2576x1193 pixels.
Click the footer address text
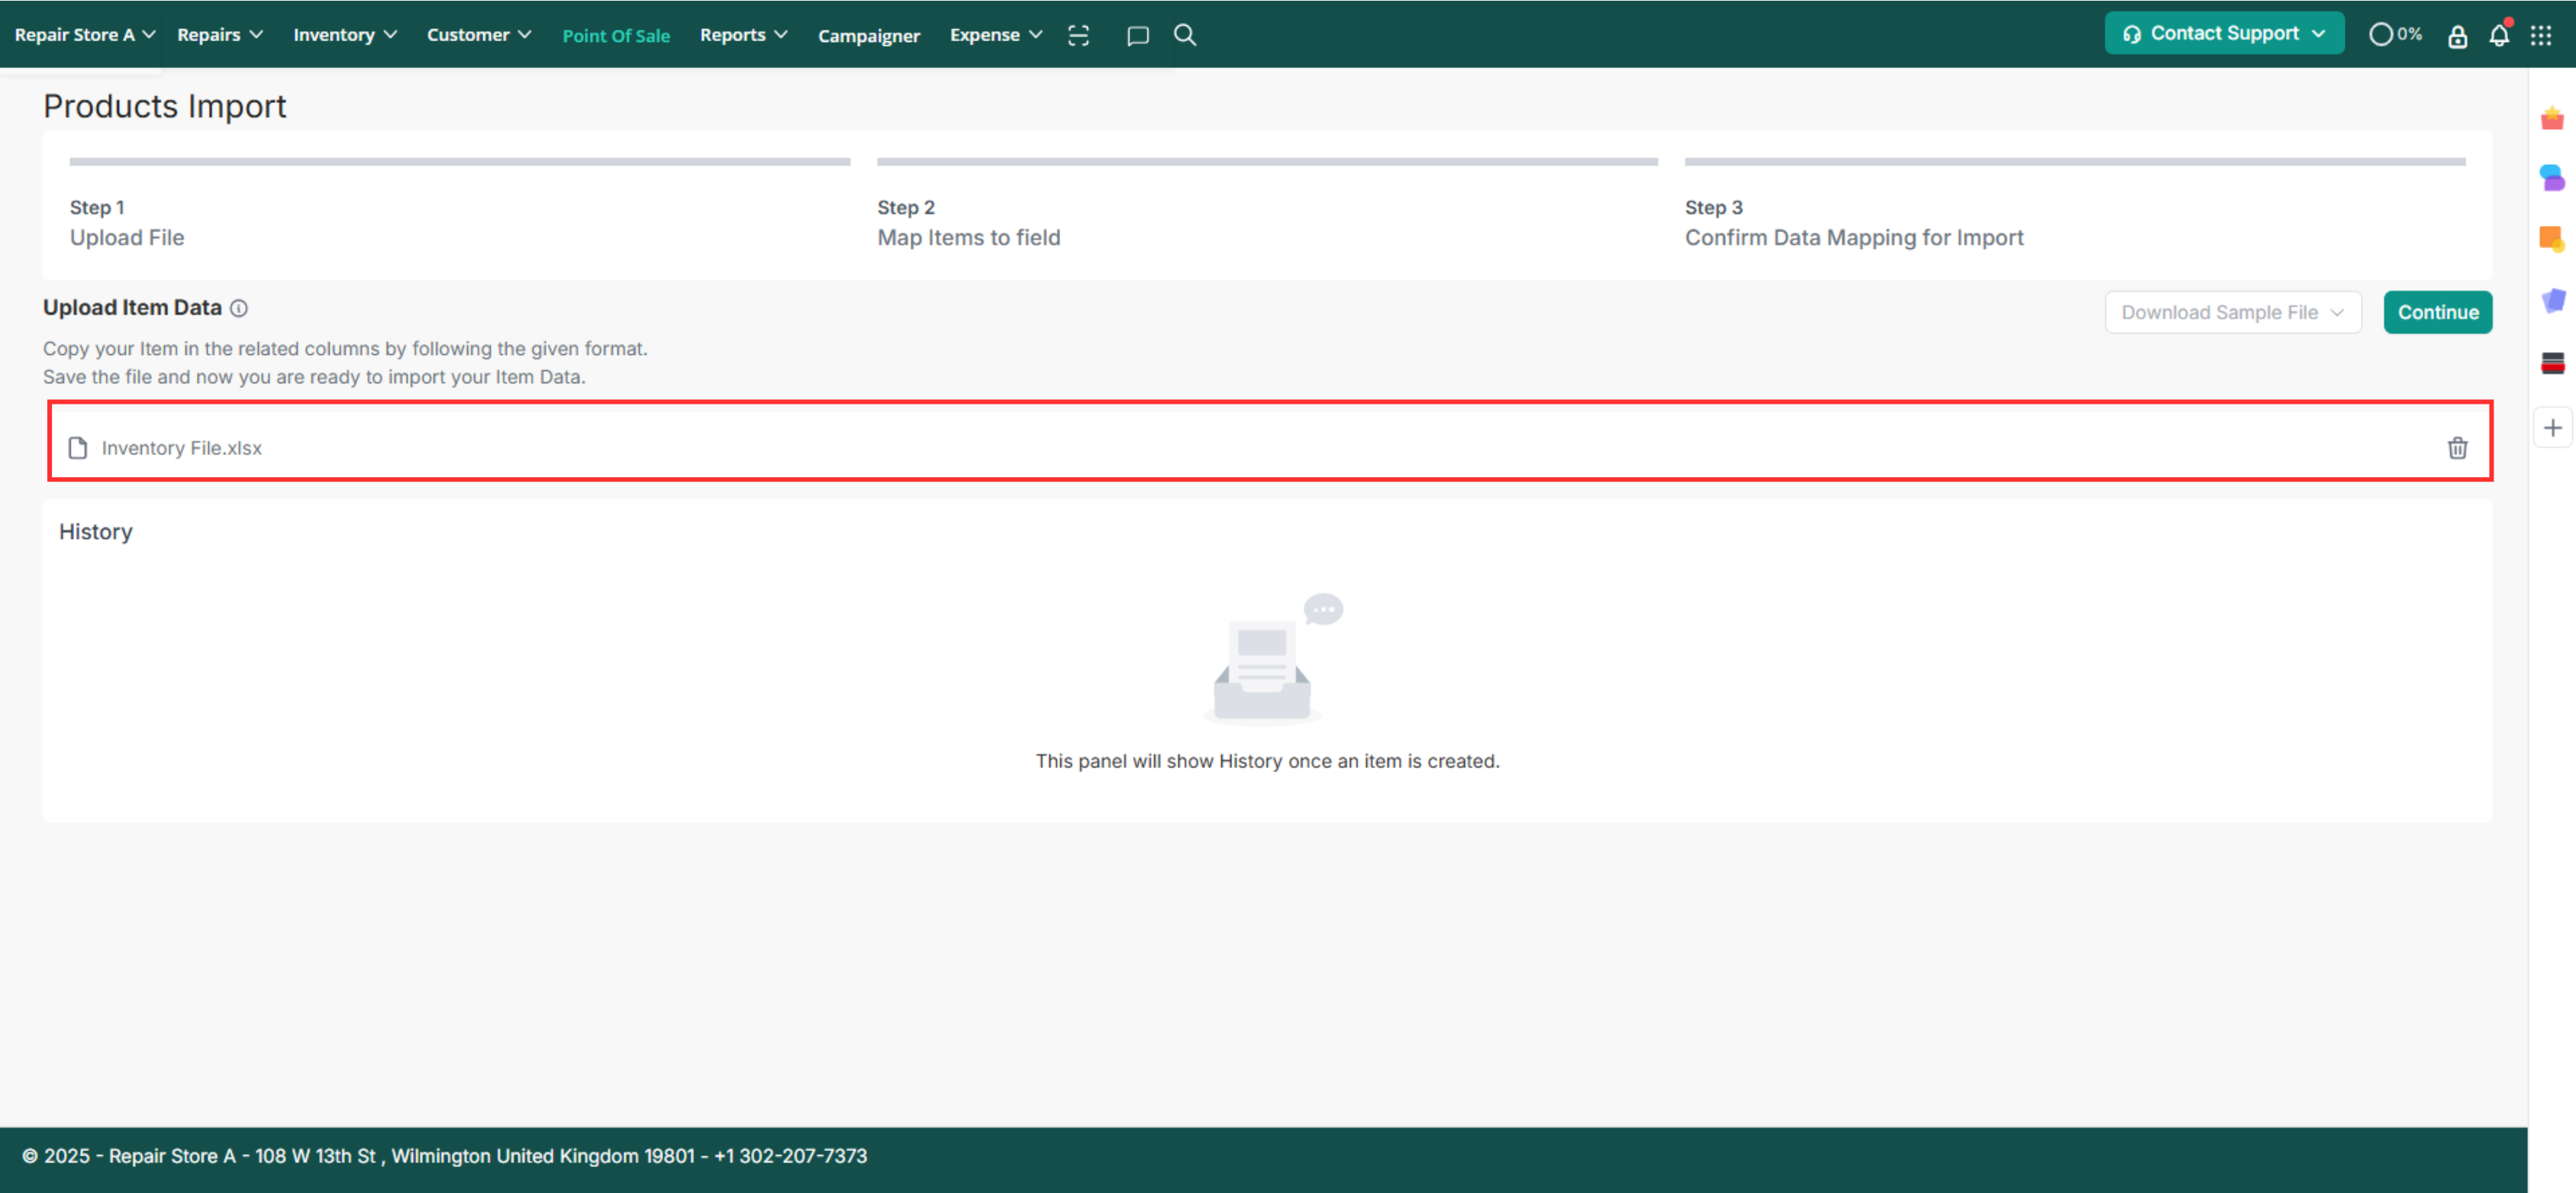(445, 1156)
